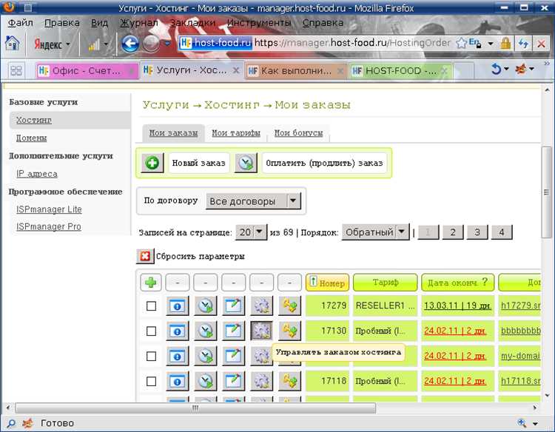Click the red X stop icon in toolbar
Screen dimensions: 555x432
click(541, 44)
